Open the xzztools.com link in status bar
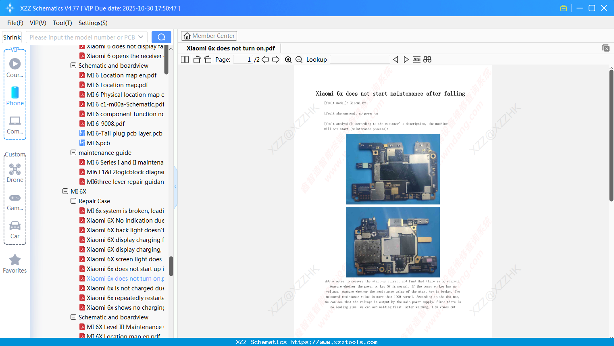This screenshot has height=346, width=614. click(334, 342)
